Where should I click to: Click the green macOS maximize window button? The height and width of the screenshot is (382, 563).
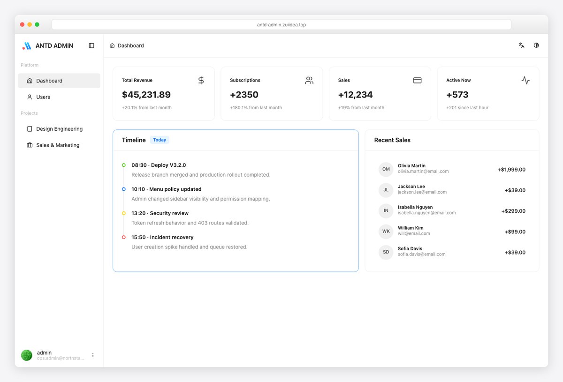[37, 24]
